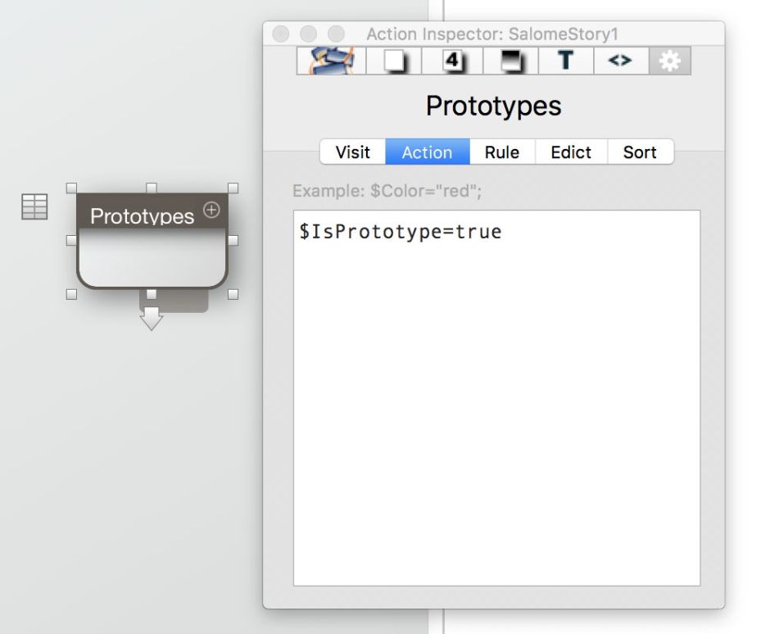Open the Text inspector T icon
Screen dimensions: 770x634
click(x=565, y=61)
